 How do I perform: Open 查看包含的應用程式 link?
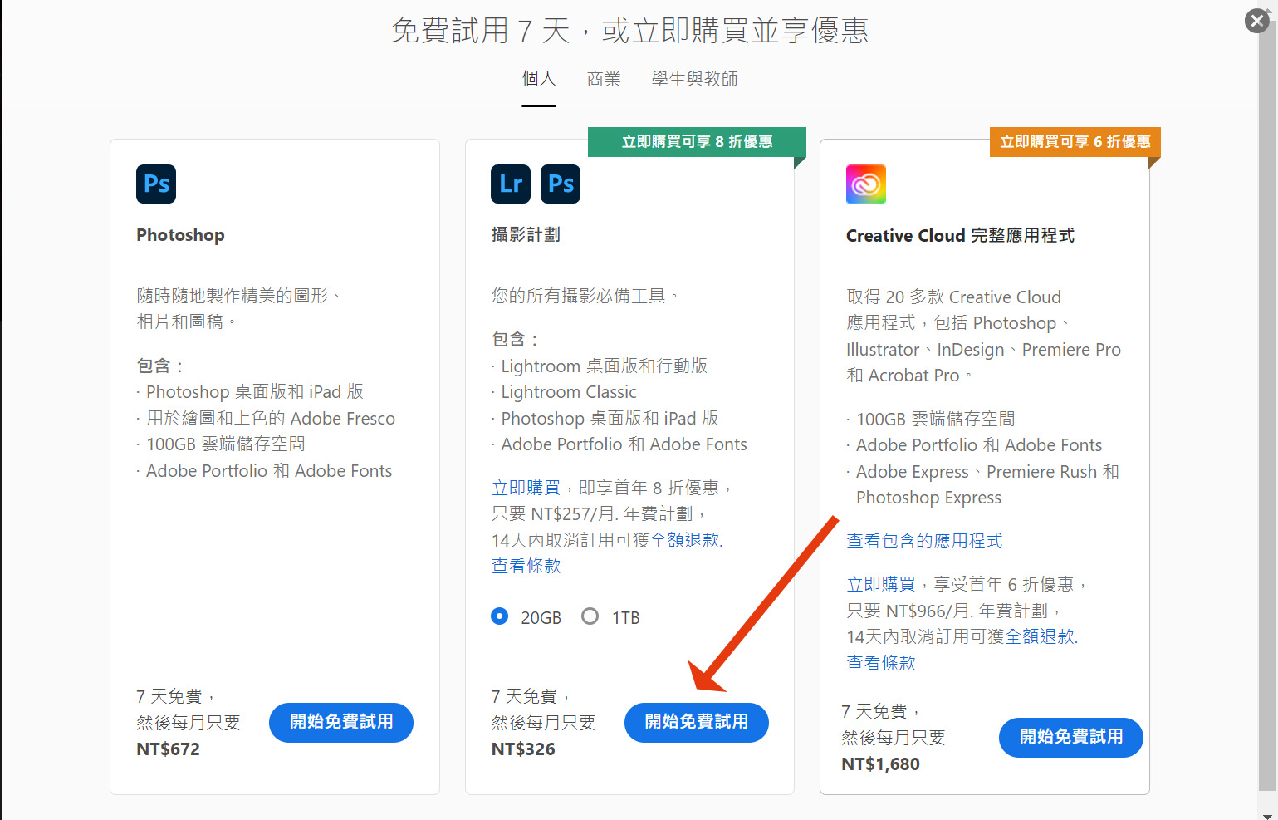[923, 541]
